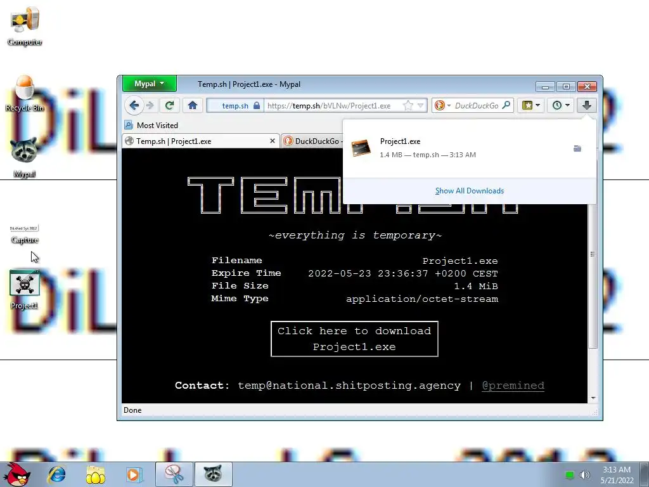Toggle the Downloads panel arrow button

(586, 105)
